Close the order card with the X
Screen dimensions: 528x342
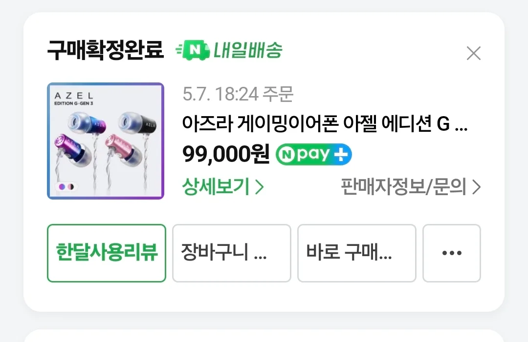[473, 53]
